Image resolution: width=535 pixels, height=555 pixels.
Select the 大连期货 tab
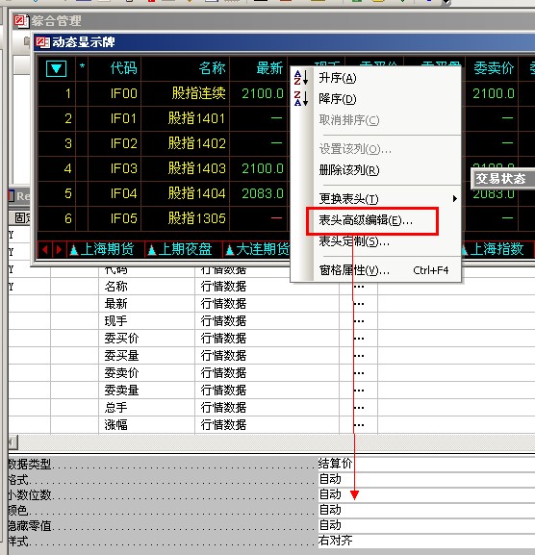point(258,249)
